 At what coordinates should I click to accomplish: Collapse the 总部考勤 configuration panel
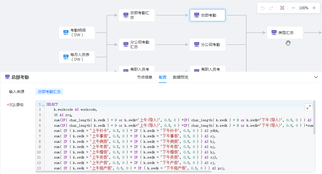click(316, 77)
